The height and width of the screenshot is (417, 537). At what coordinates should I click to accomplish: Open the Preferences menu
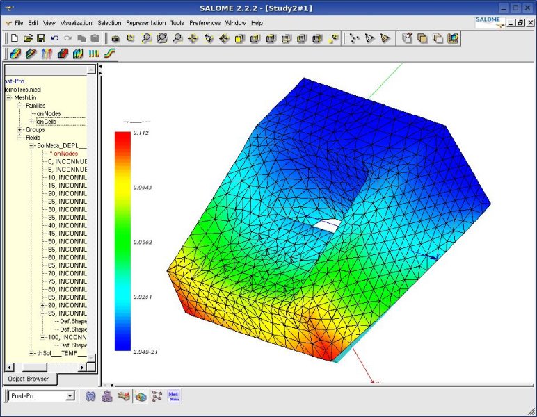(x=205, y=23)
